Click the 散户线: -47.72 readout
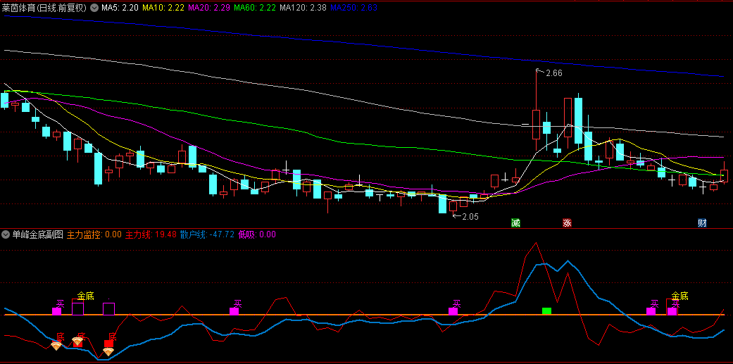The height and width of the screenshot is (364, 733). [x=208, y=234]
